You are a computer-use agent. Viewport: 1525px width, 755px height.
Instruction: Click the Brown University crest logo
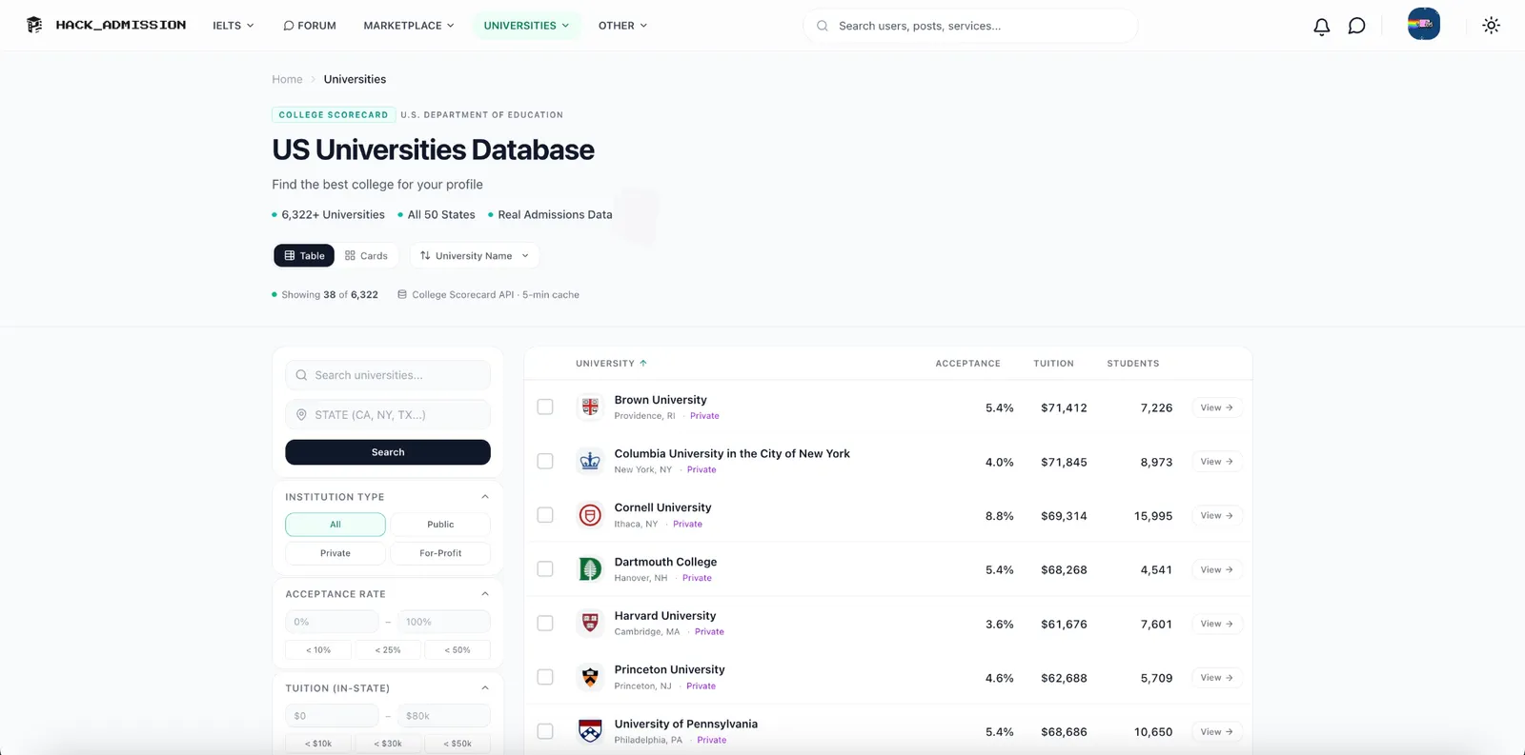click(590, 407)
